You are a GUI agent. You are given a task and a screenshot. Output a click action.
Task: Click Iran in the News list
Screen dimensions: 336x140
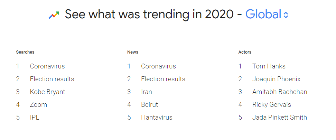coord(147,92)
